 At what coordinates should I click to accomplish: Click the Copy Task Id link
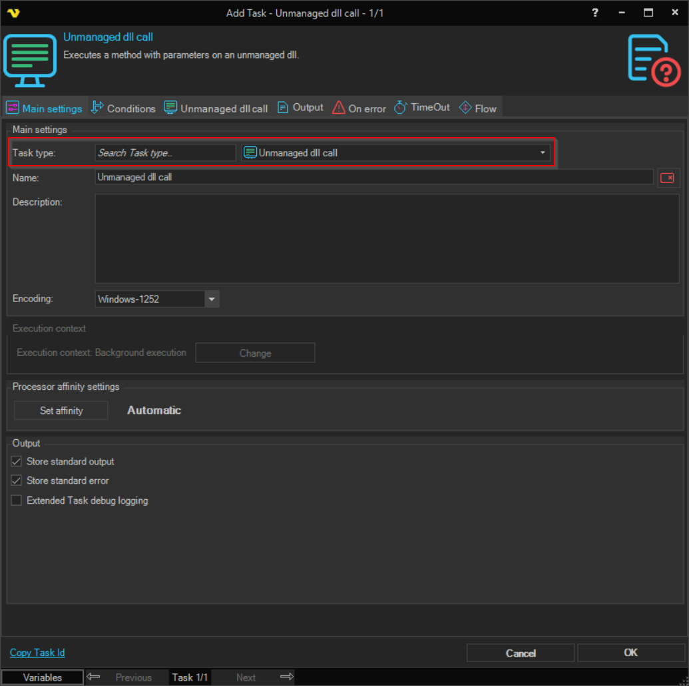pyautogui.click(x=37, y=653)
